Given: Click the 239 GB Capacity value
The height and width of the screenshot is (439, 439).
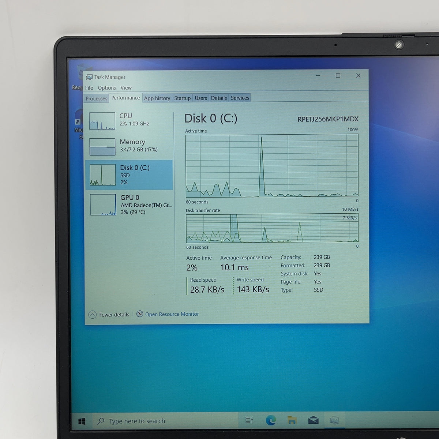Looking at the screenshot, I should (x=322, y=257).
